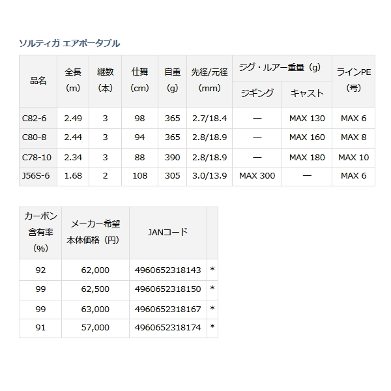
Task: Click the キャスト sub-header
Action: [307, 94]
